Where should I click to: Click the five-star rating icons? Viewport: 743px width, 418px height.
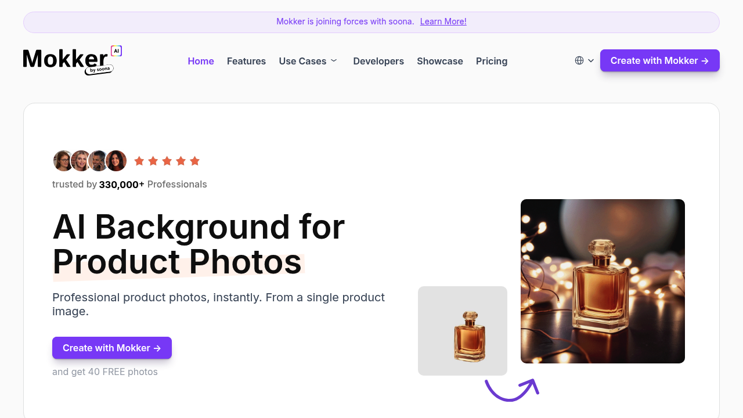coord(167,161)
